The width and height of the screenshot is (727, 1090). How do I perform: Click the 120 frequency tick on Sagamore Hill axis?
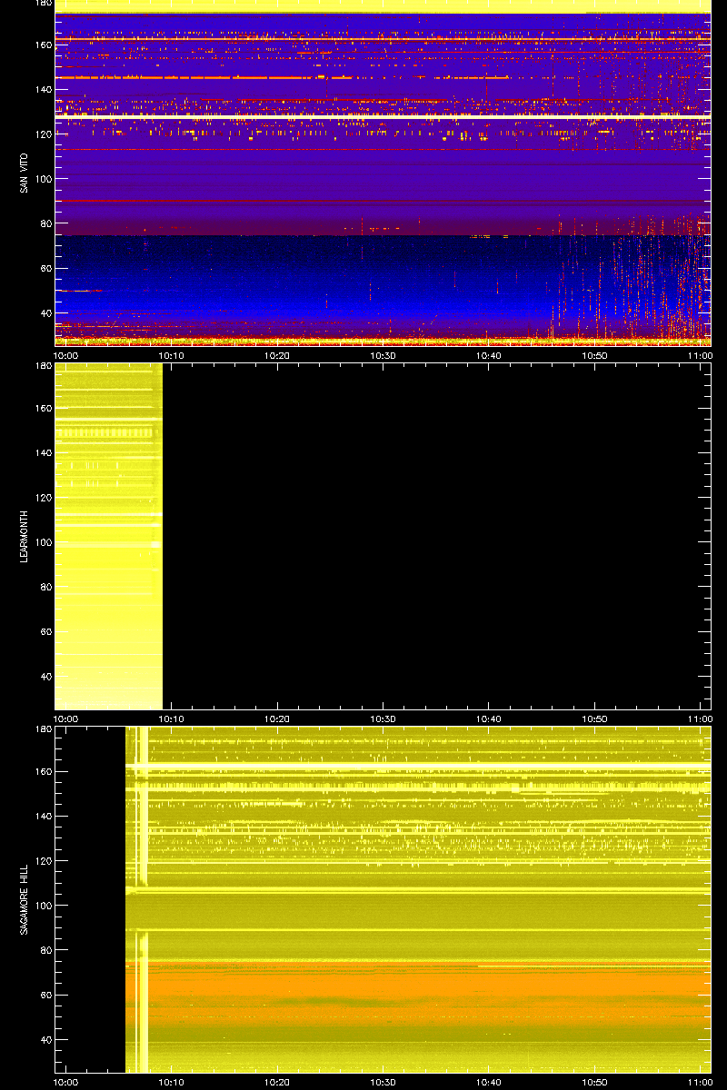tap(42, 861)
